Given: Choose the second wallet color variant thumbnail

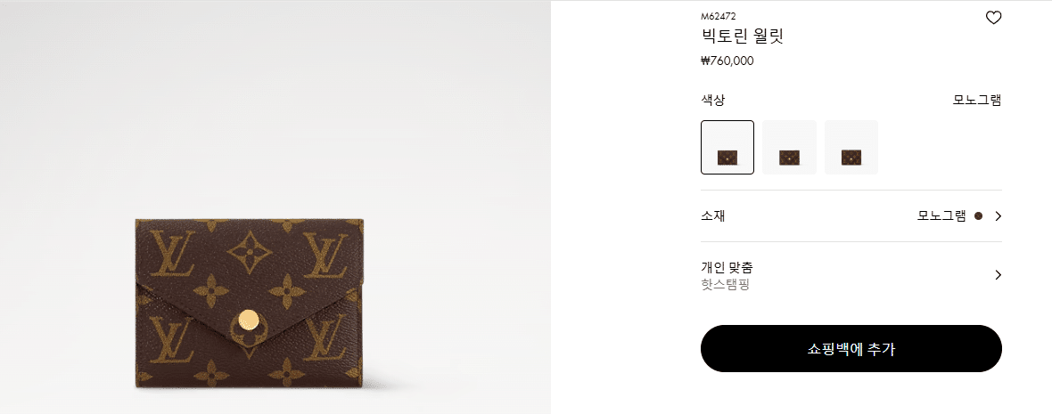Looking at the screenshot, I should (x=789, y=148).
